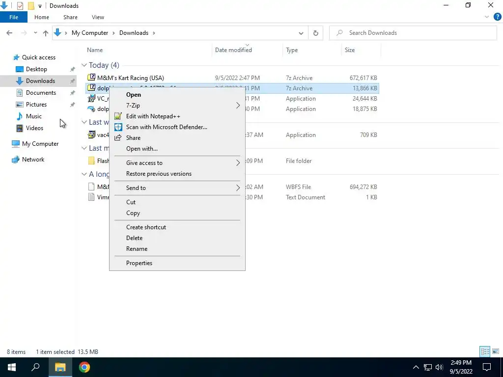The image size is (503, 377).
Task: Open Music in the navigation pane
Action: [x=34, y=116]
